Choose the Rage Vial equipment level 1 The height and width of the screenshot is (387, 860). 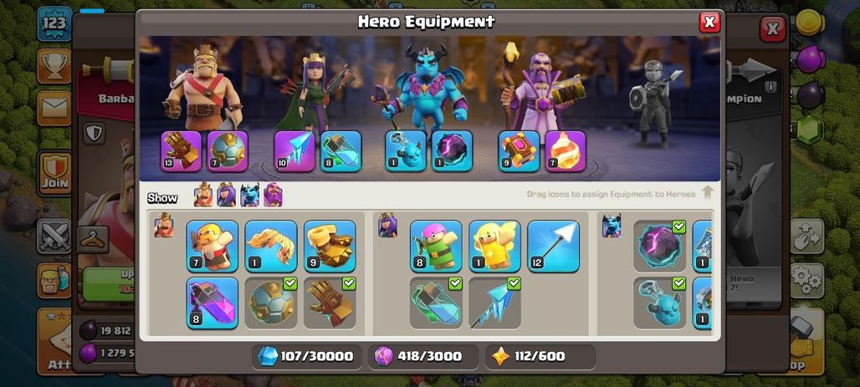coord(271,246)
